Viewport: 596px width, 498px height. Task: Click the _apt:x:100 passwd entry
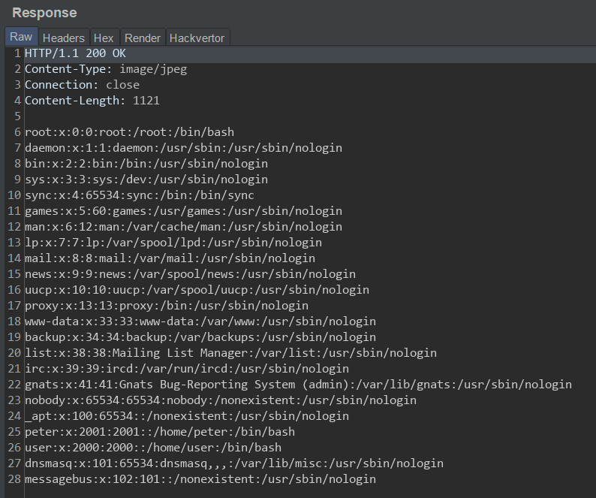[187, 416]
